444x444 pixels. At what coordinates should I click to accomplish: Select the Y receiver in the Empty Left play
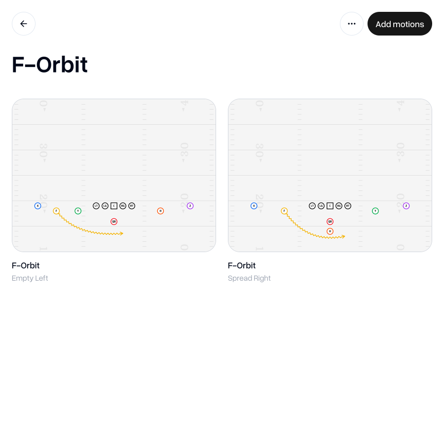coord(78,211)
